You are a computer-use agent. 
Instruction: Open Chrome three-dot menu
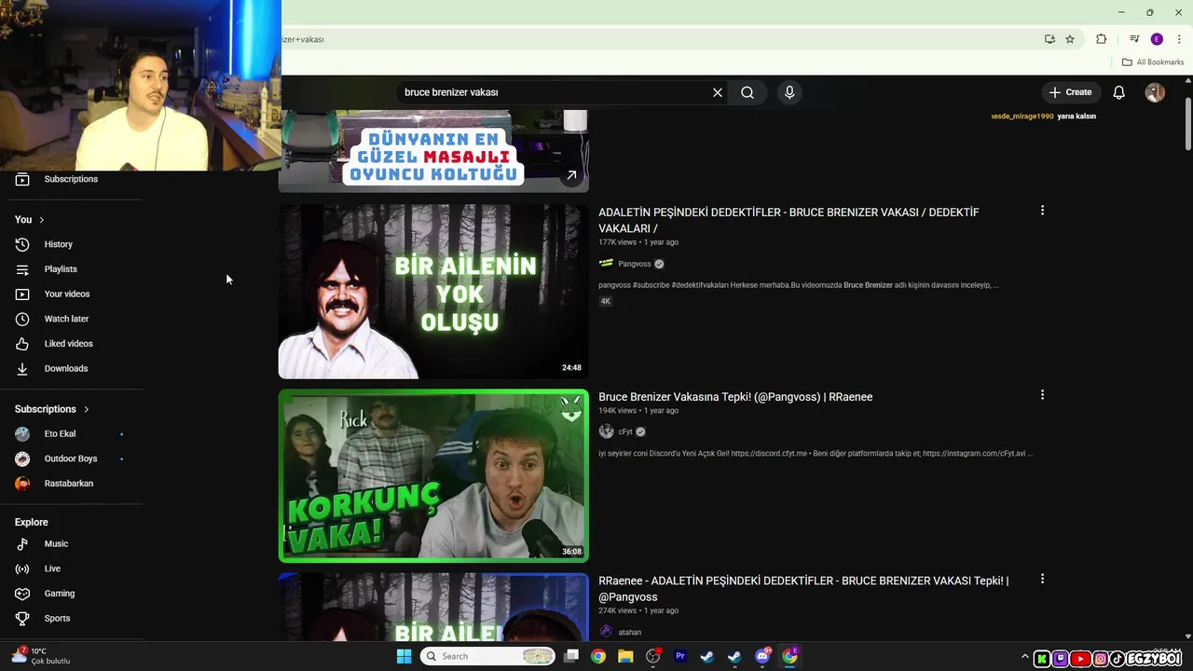[1179, 39]
